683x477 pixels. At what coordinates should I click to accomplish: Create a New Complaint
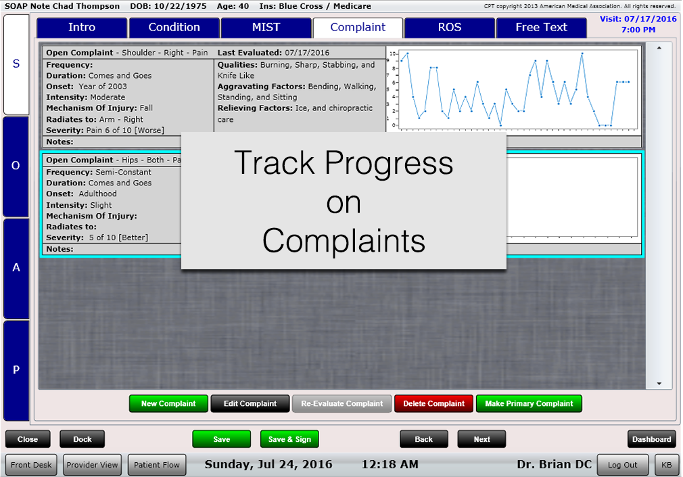pos(168,404)
